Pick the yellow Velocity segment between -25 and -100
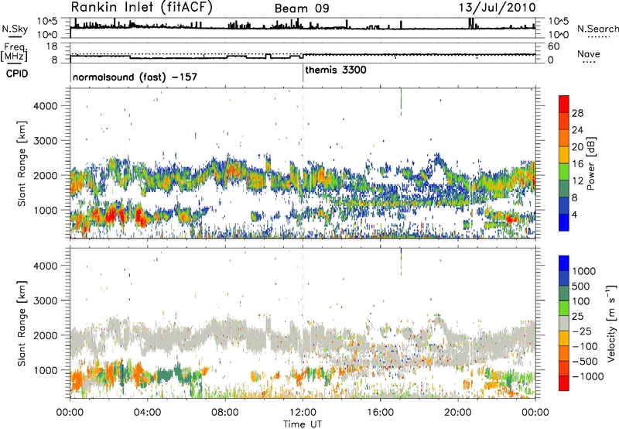The width and height of the screenshot is (619, 429). coord(564,338)
